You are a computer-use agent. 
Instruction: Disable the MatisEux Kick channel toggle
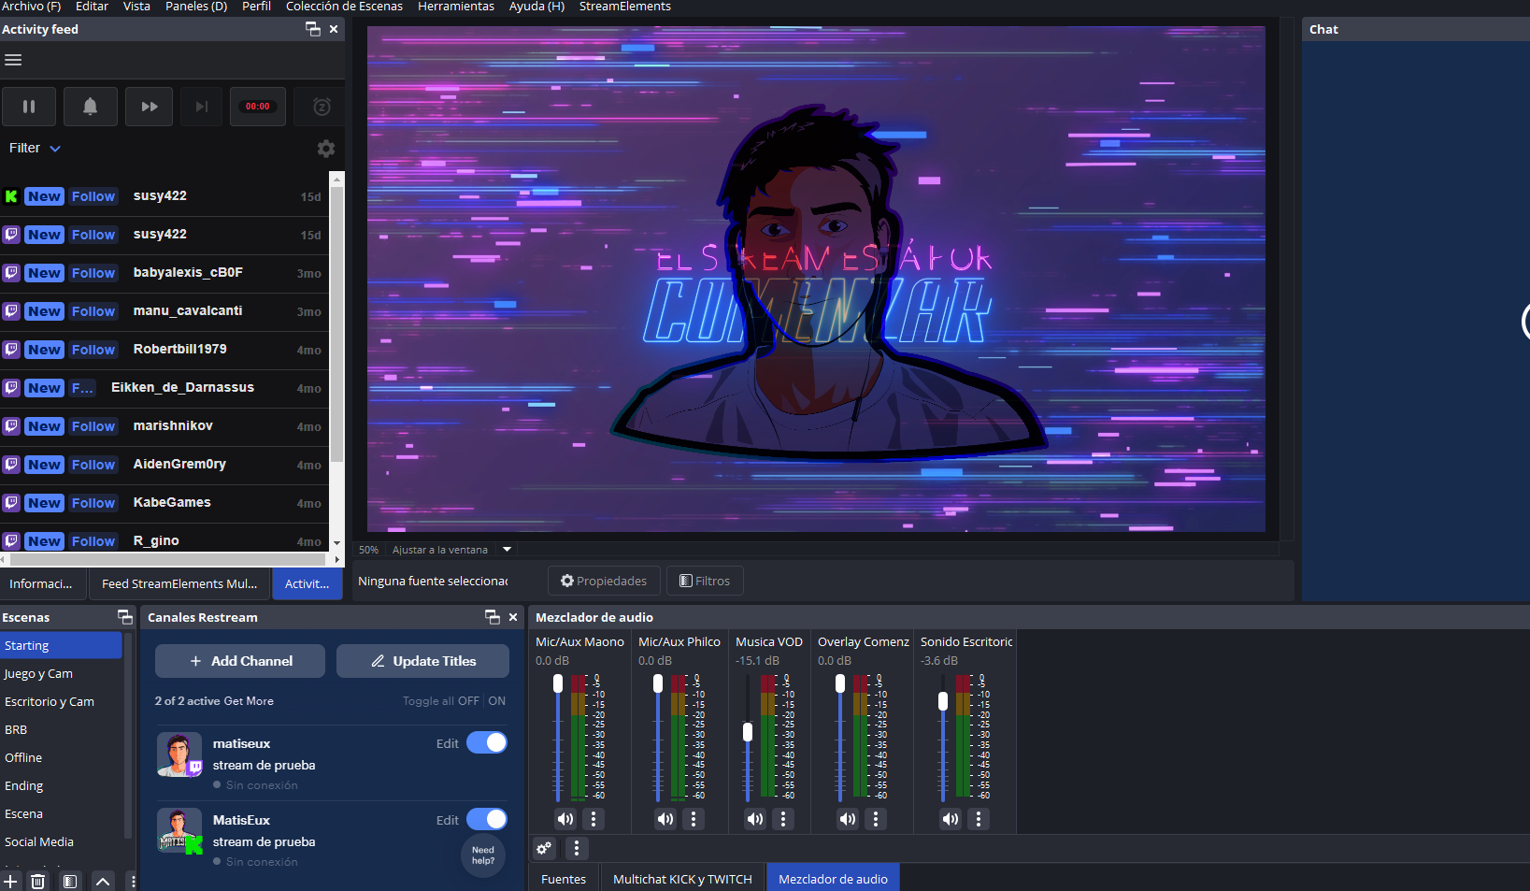pyautogui.click(x=486, y=820)
